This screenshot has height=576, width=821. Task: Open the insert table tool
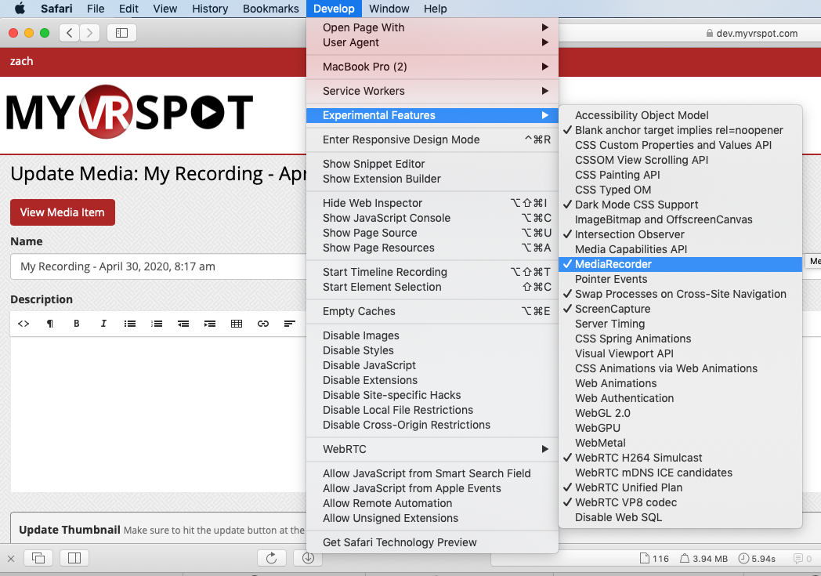[237, 323]
